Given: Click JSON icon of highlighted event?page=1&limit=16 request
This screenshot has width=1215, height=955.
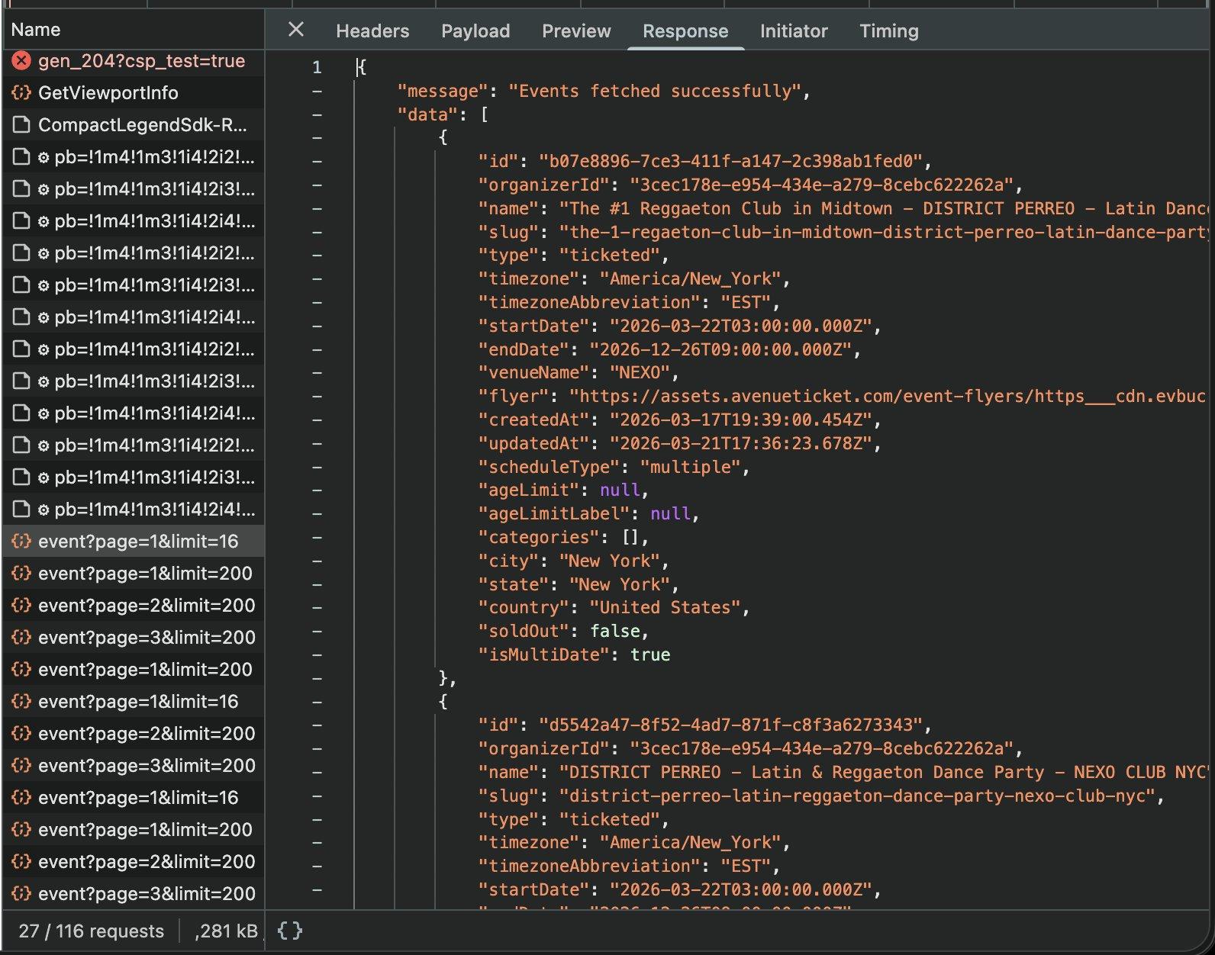Looking at the screenshot, I should tap(21, 542).
